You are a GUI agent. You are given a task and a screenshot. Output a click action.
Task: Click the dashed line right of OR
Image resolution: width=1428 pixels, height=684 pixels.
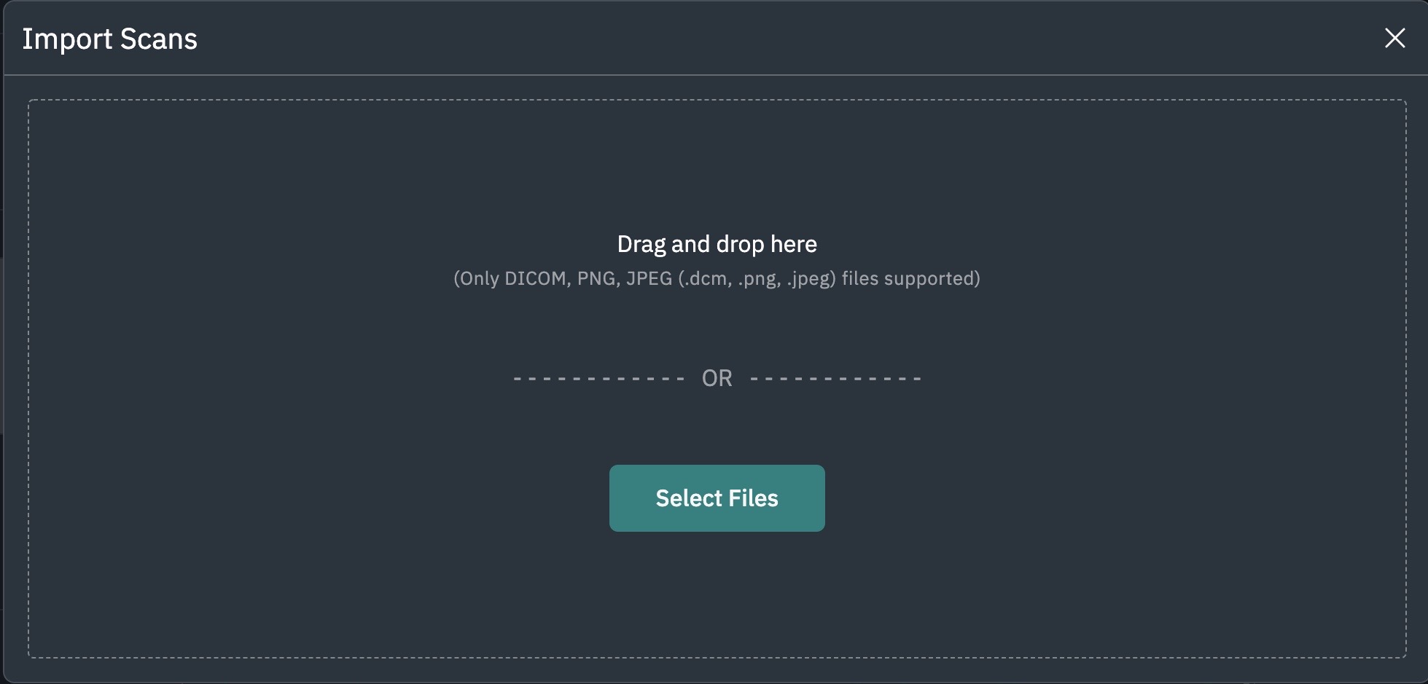(x=835, y=379)
